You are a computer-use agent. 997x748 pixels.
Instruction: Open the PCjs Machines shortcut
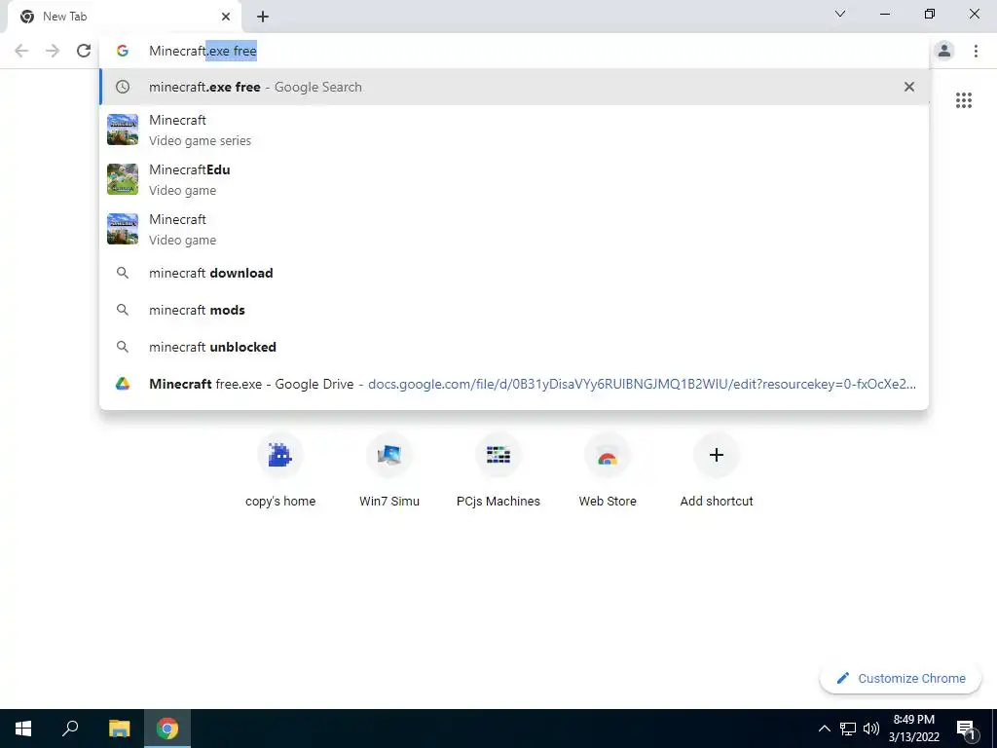point(498,470)
